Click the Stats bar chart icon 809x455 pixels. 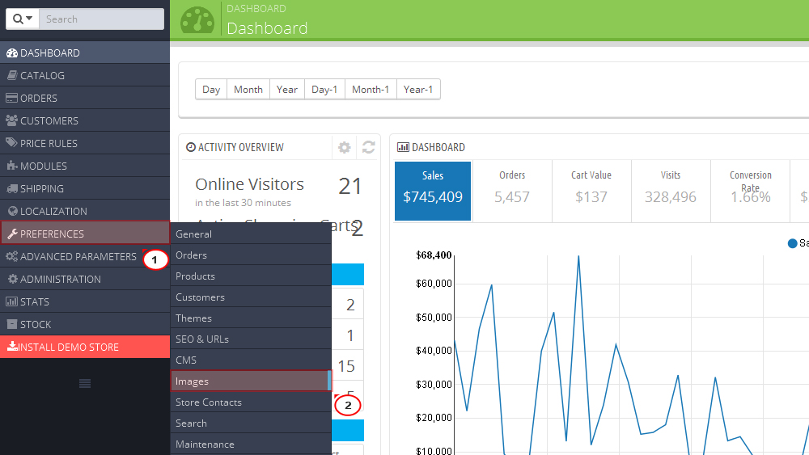11,301
